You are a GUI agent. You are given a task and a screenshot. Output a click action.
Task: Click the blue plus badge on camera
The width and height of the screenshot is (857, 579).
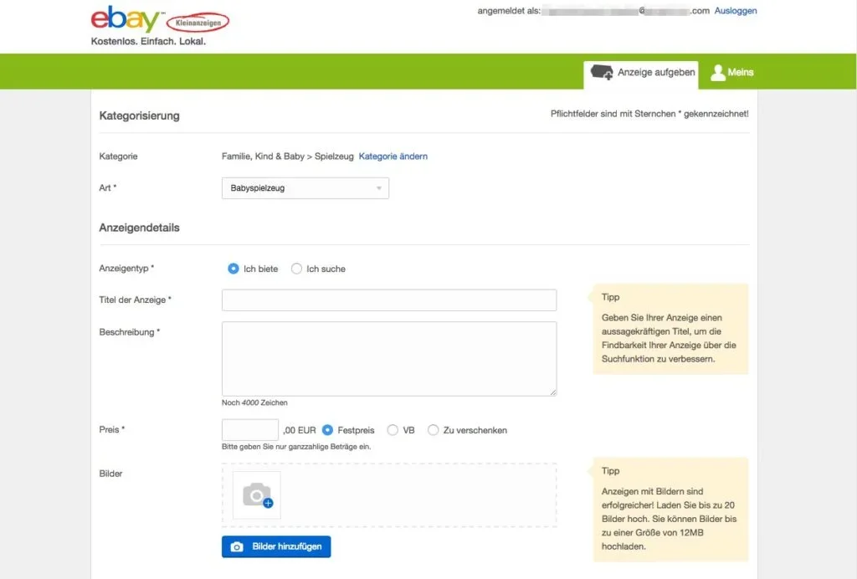(x=268, y=504)
